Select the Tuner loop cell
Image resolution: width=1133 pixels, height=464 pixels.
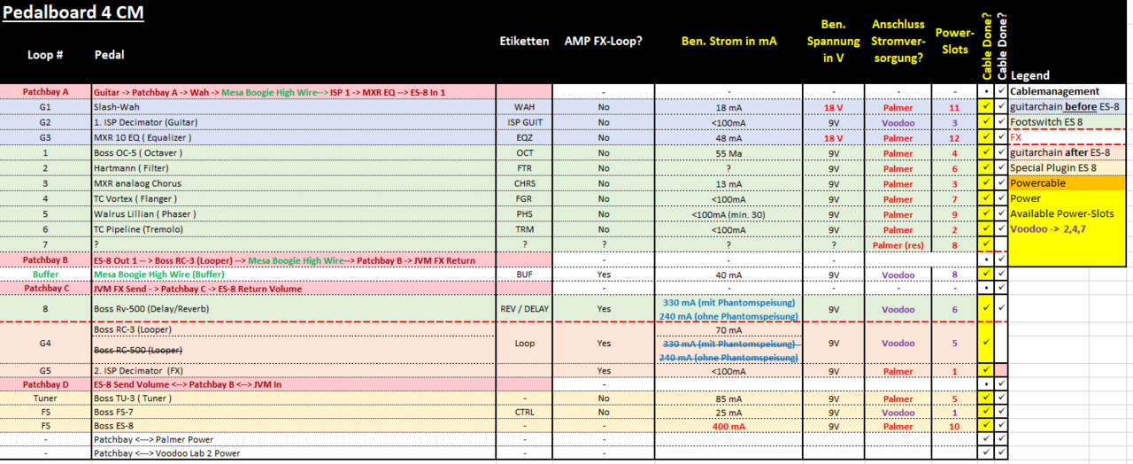pos(45,398)
